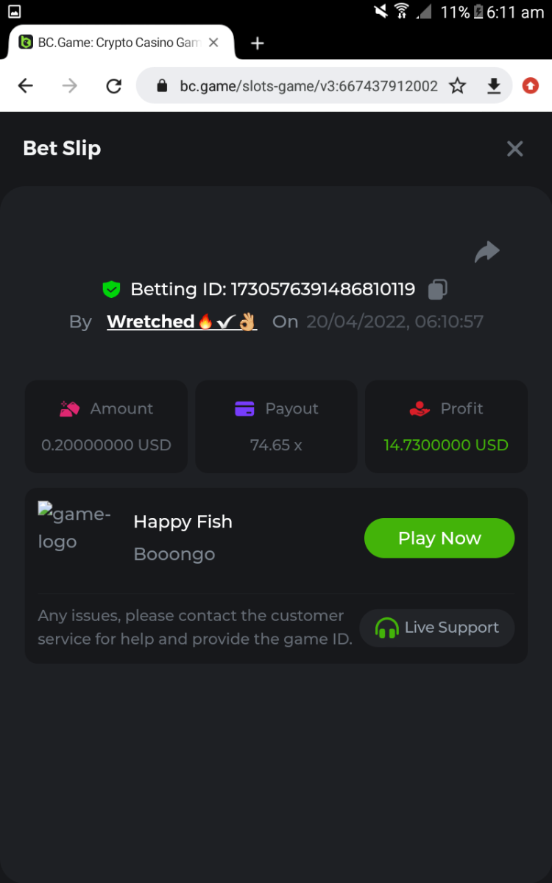The height and width of the screenshot is (883, 552).
Task: Click the Amount card icon
Action: [x=69, y=408]
